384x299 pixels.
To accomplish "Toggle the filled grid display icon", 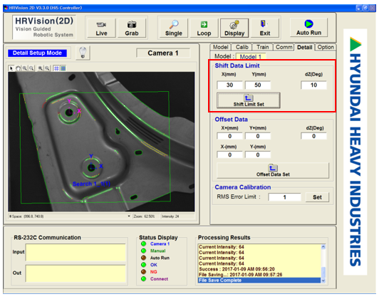I will [x=63, y=68].
